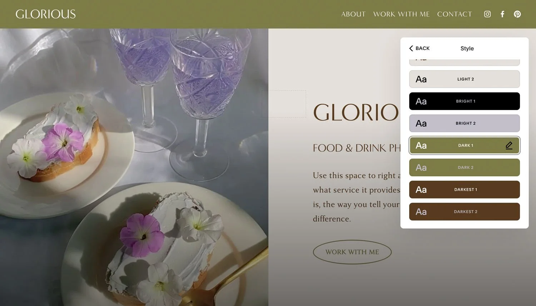This screenshot has height=306, width=536.
Task: Click the oval Work With Me button
Action: 352,252
